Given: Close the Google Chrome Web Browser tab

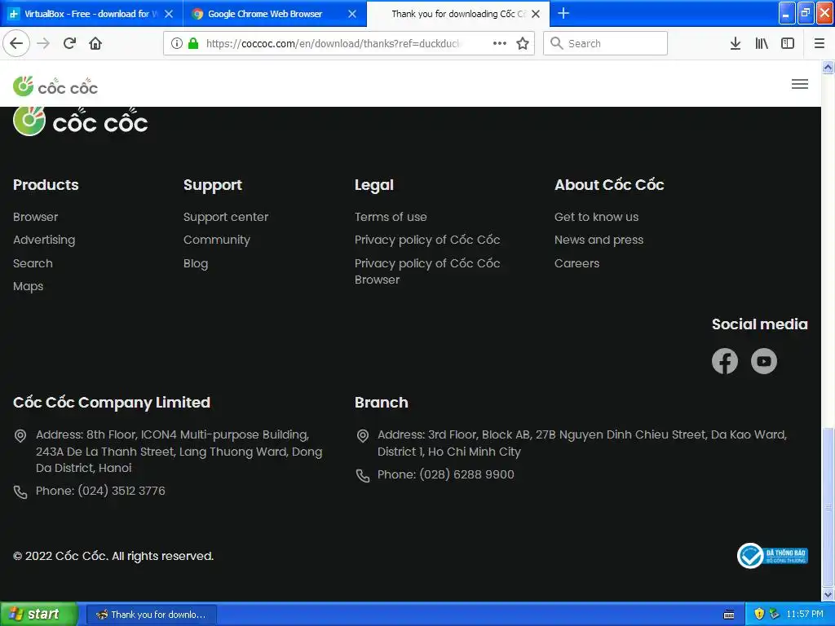Looking at the screenshot, I should click(352, 14).
